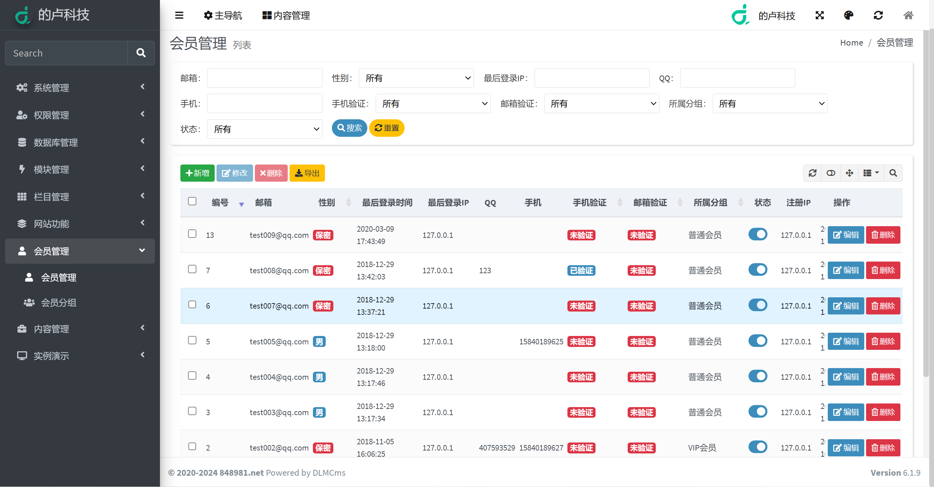The height and width of the screenshot is (487, 934).
Task: Click the yellow 重置 button
Action: [x=387, y=128]
